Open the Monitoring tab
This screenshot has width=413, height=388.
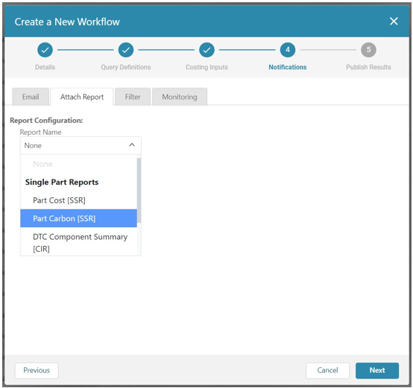180,97
